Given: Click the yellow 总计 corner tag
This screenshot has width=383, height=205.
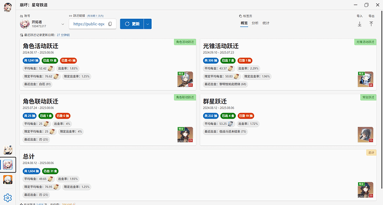Looking at the screenshot, I should click(x=371, y=152).
